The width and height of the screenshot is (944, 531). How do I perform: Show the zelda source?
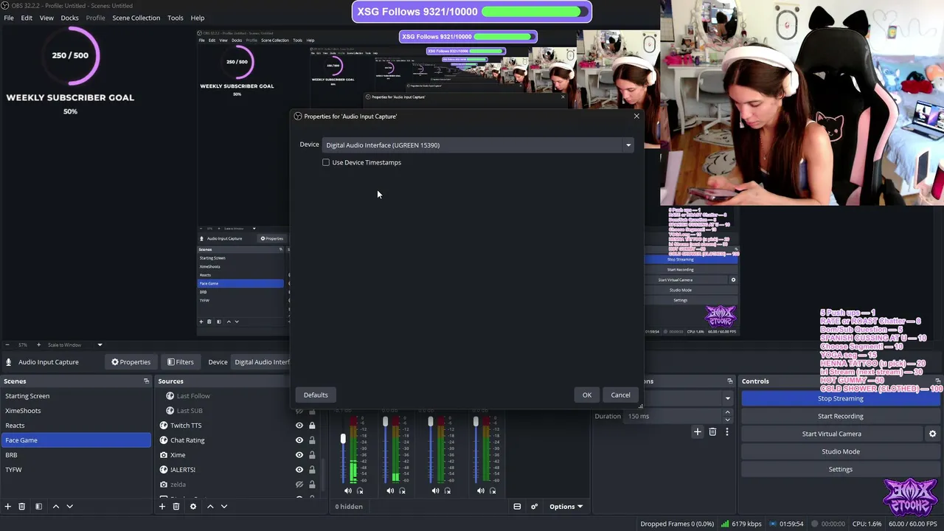(x=299, y=485)
